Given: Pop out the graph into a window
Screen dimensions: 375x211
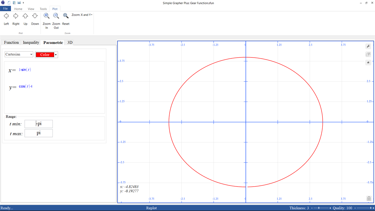Looking at the screenshot, I should 368,54.
